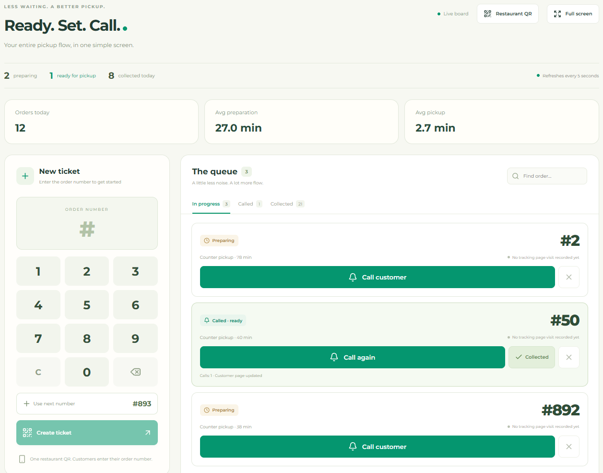Tap keypad digit 5
The image size is (603, 473).
pyautogui.click(x=87, y=305)
